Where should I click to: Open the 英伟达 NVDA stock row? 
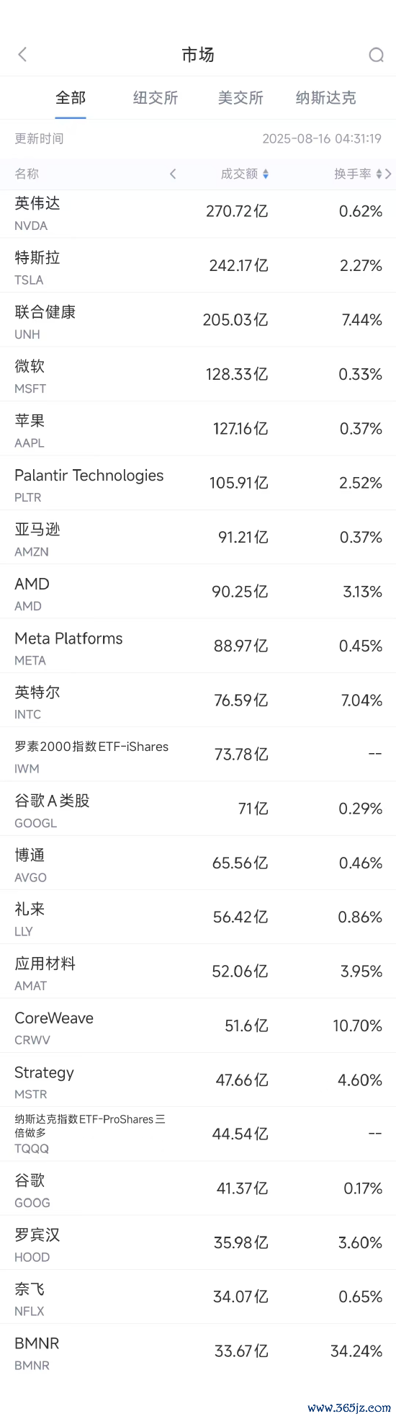click(x=198, y=211)
